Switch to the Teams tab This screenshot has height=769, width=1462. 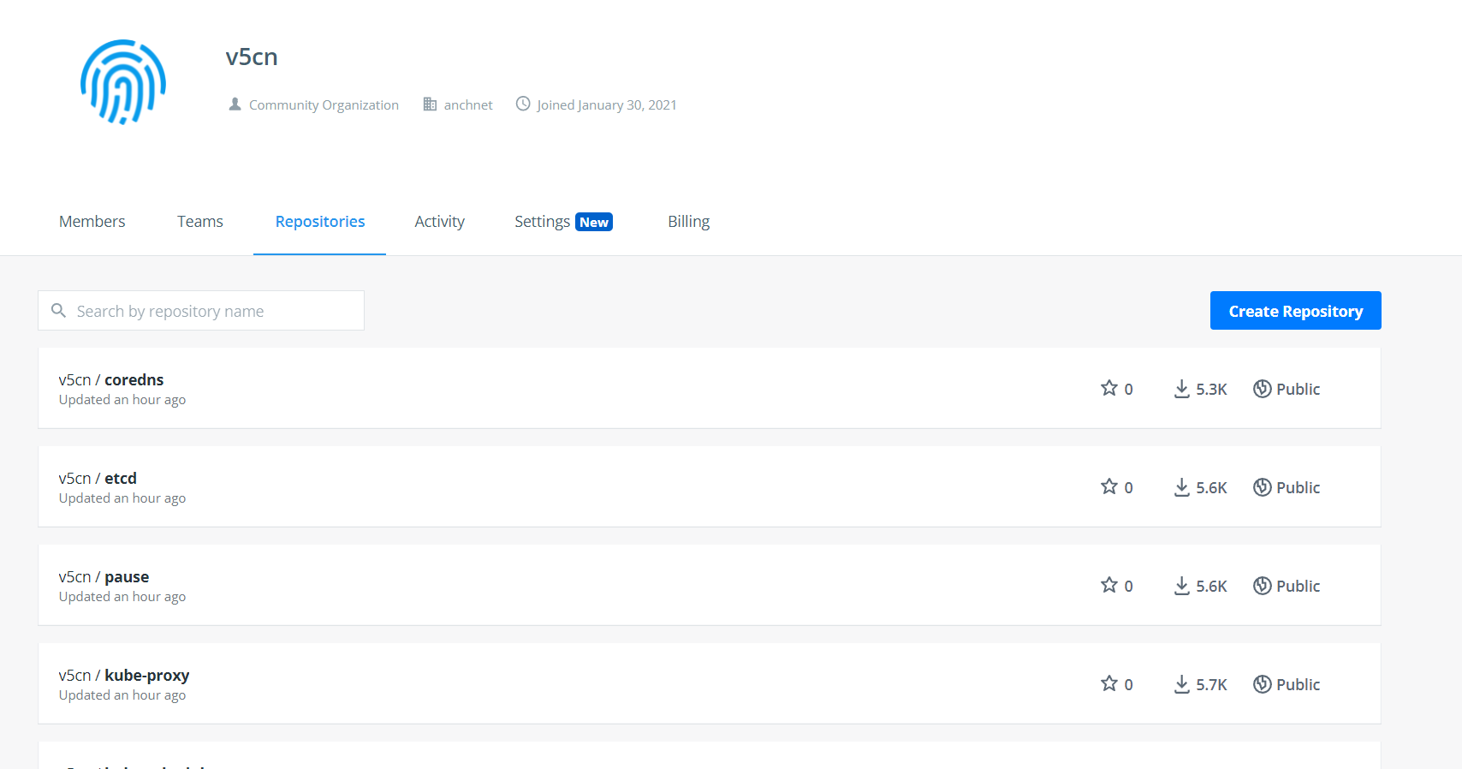pos(200,221)
